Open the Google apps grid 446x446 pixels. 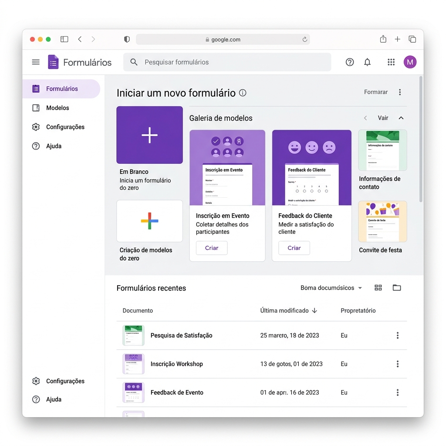coord(391,62)
